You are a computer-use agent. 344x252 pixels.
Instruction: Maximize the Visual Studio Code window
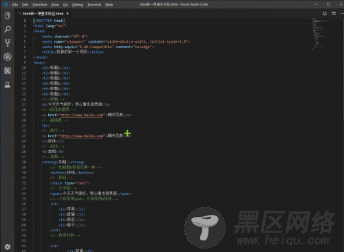click(328, 4)
